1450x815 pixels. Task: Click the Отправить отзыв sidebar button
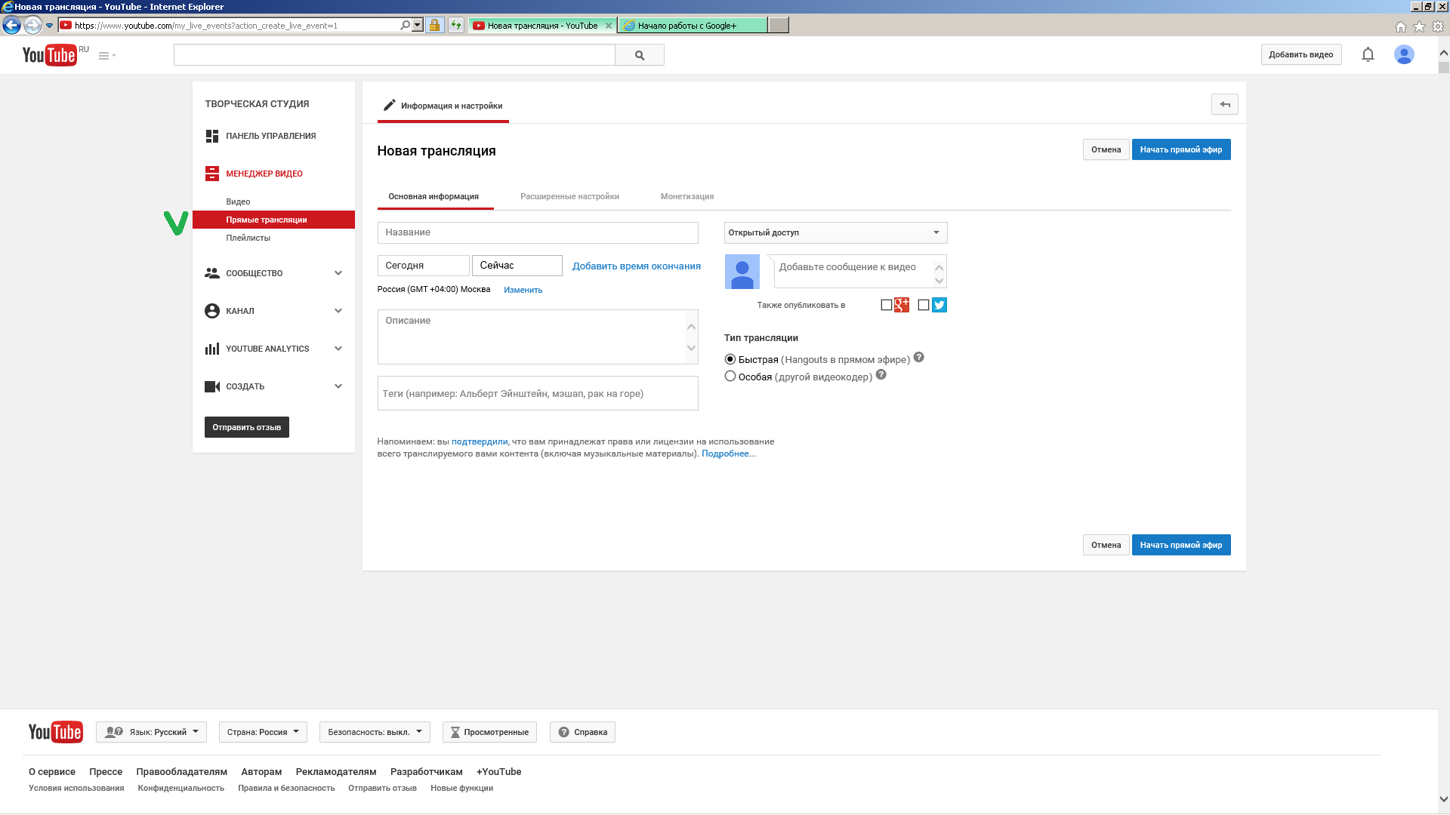(x=246, y=427)
